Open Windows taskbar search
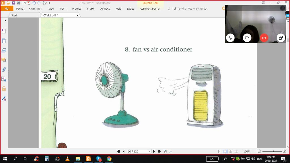 [x=15, y=159]
